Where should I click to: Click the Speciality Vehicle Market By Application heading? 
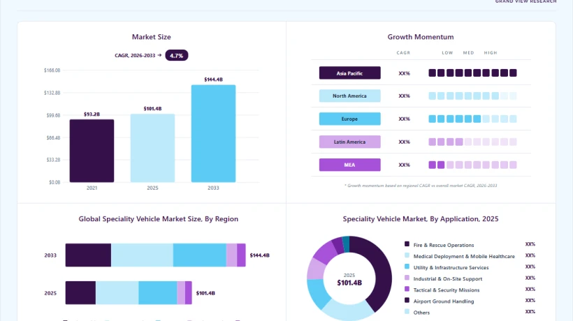tap(421, 219)
